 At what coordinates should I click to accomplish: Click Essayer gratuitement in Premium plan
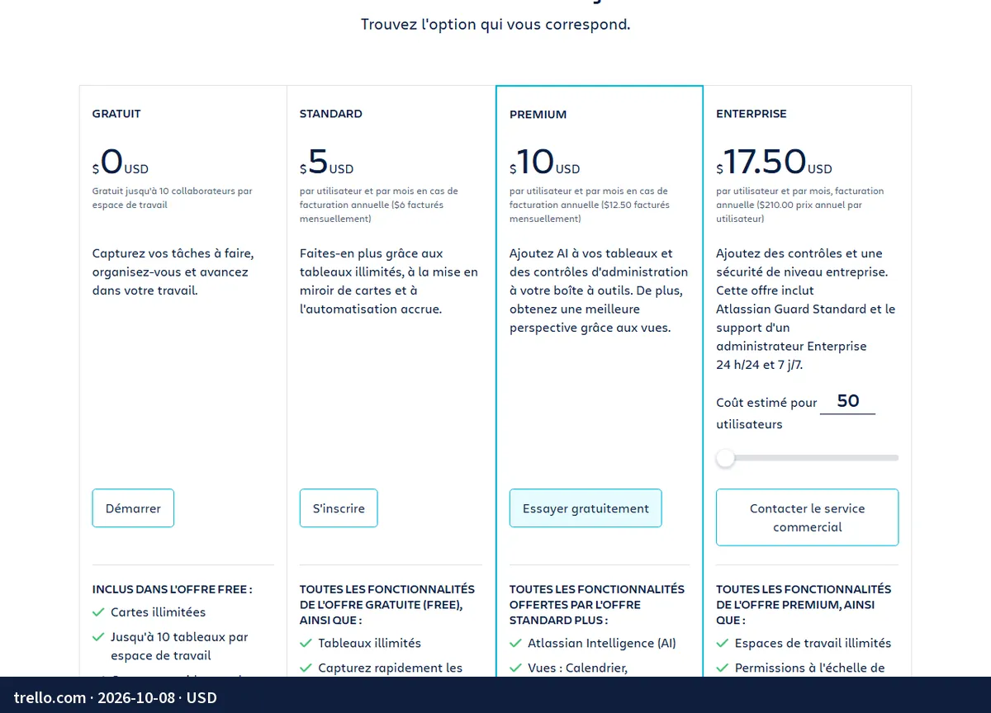click(586, 508)
